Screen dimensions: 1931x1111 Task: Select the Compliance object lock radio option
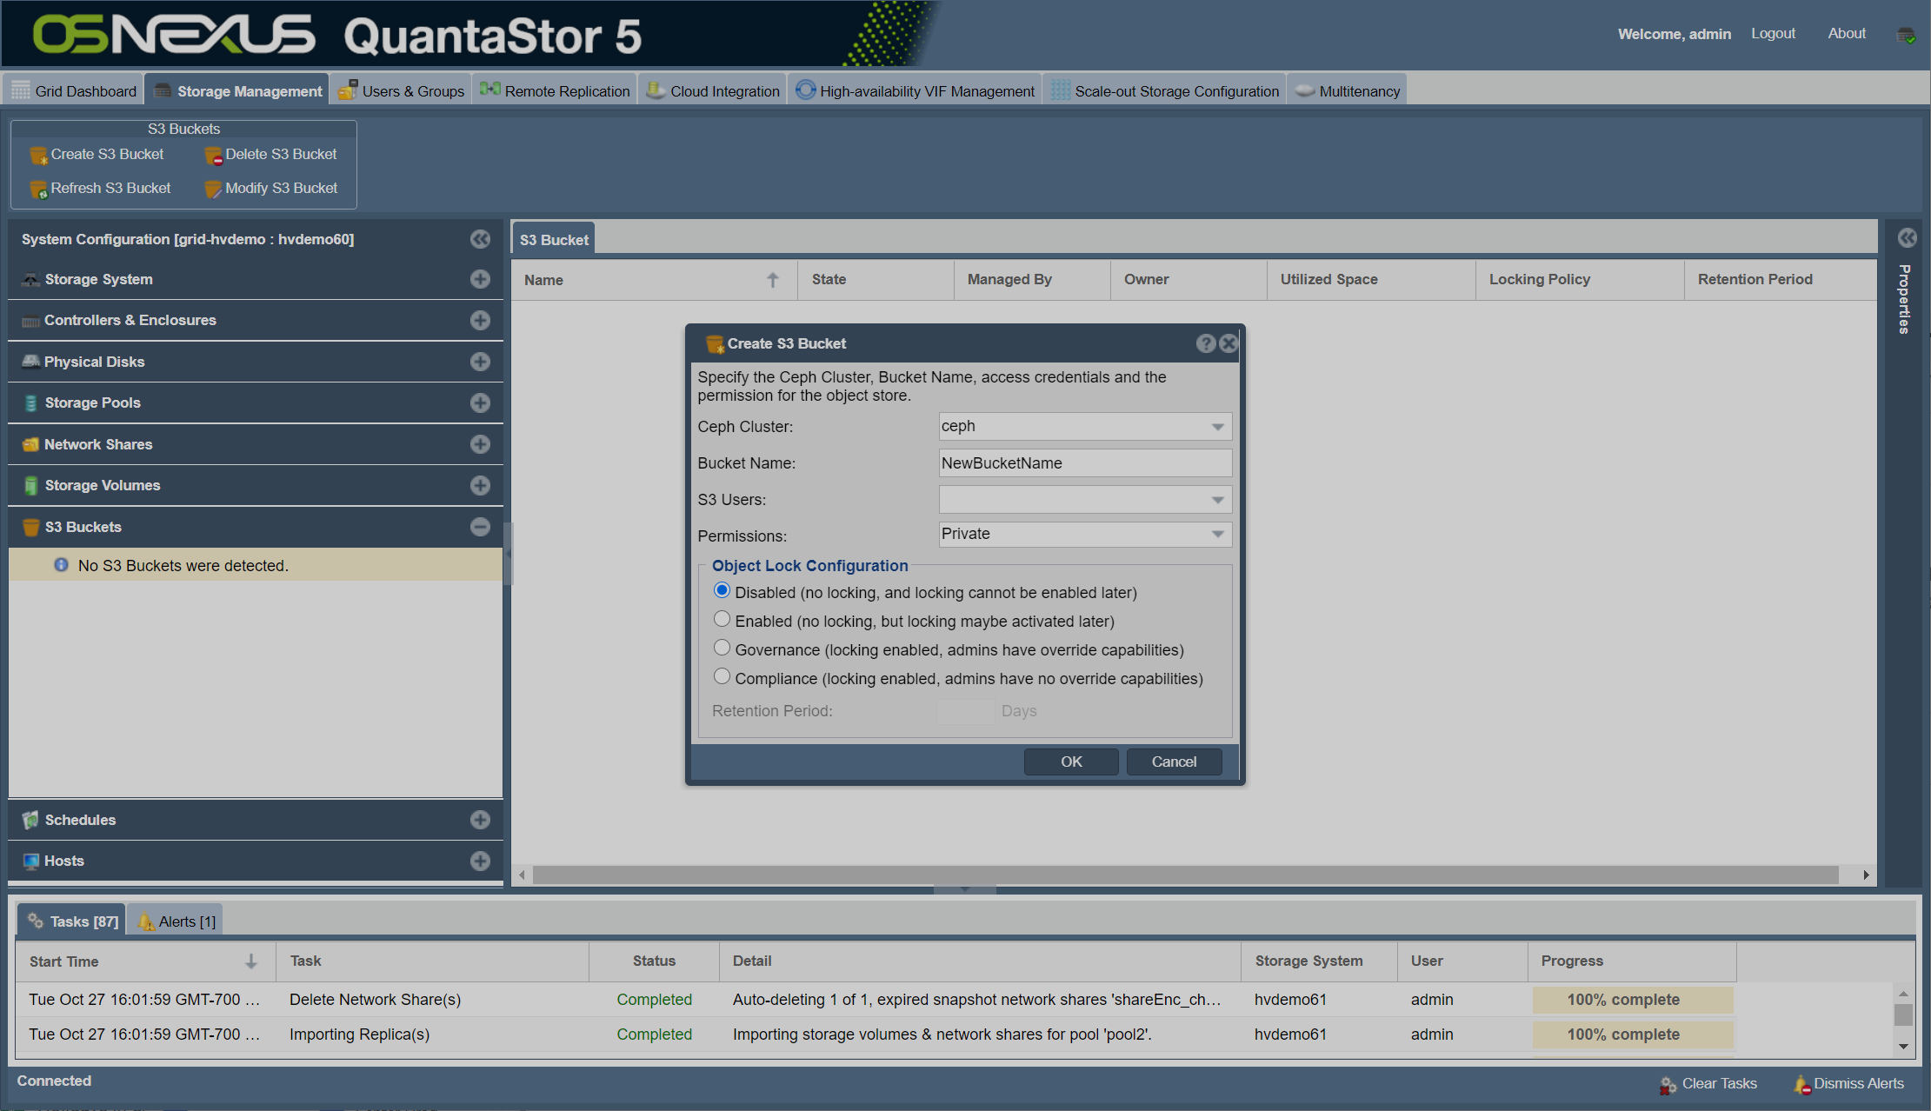pyautogui.click(x=722, y=677)
